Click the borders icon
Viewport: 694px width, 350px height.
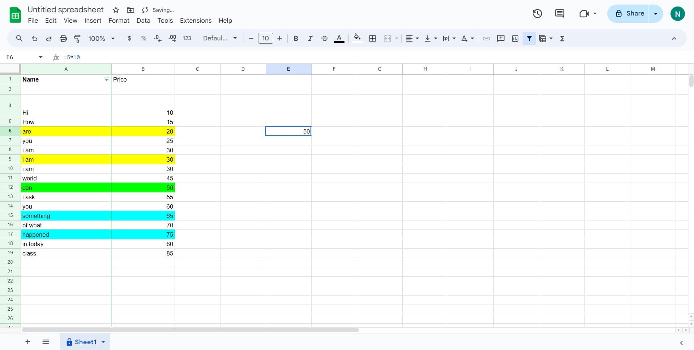[372, 39]
